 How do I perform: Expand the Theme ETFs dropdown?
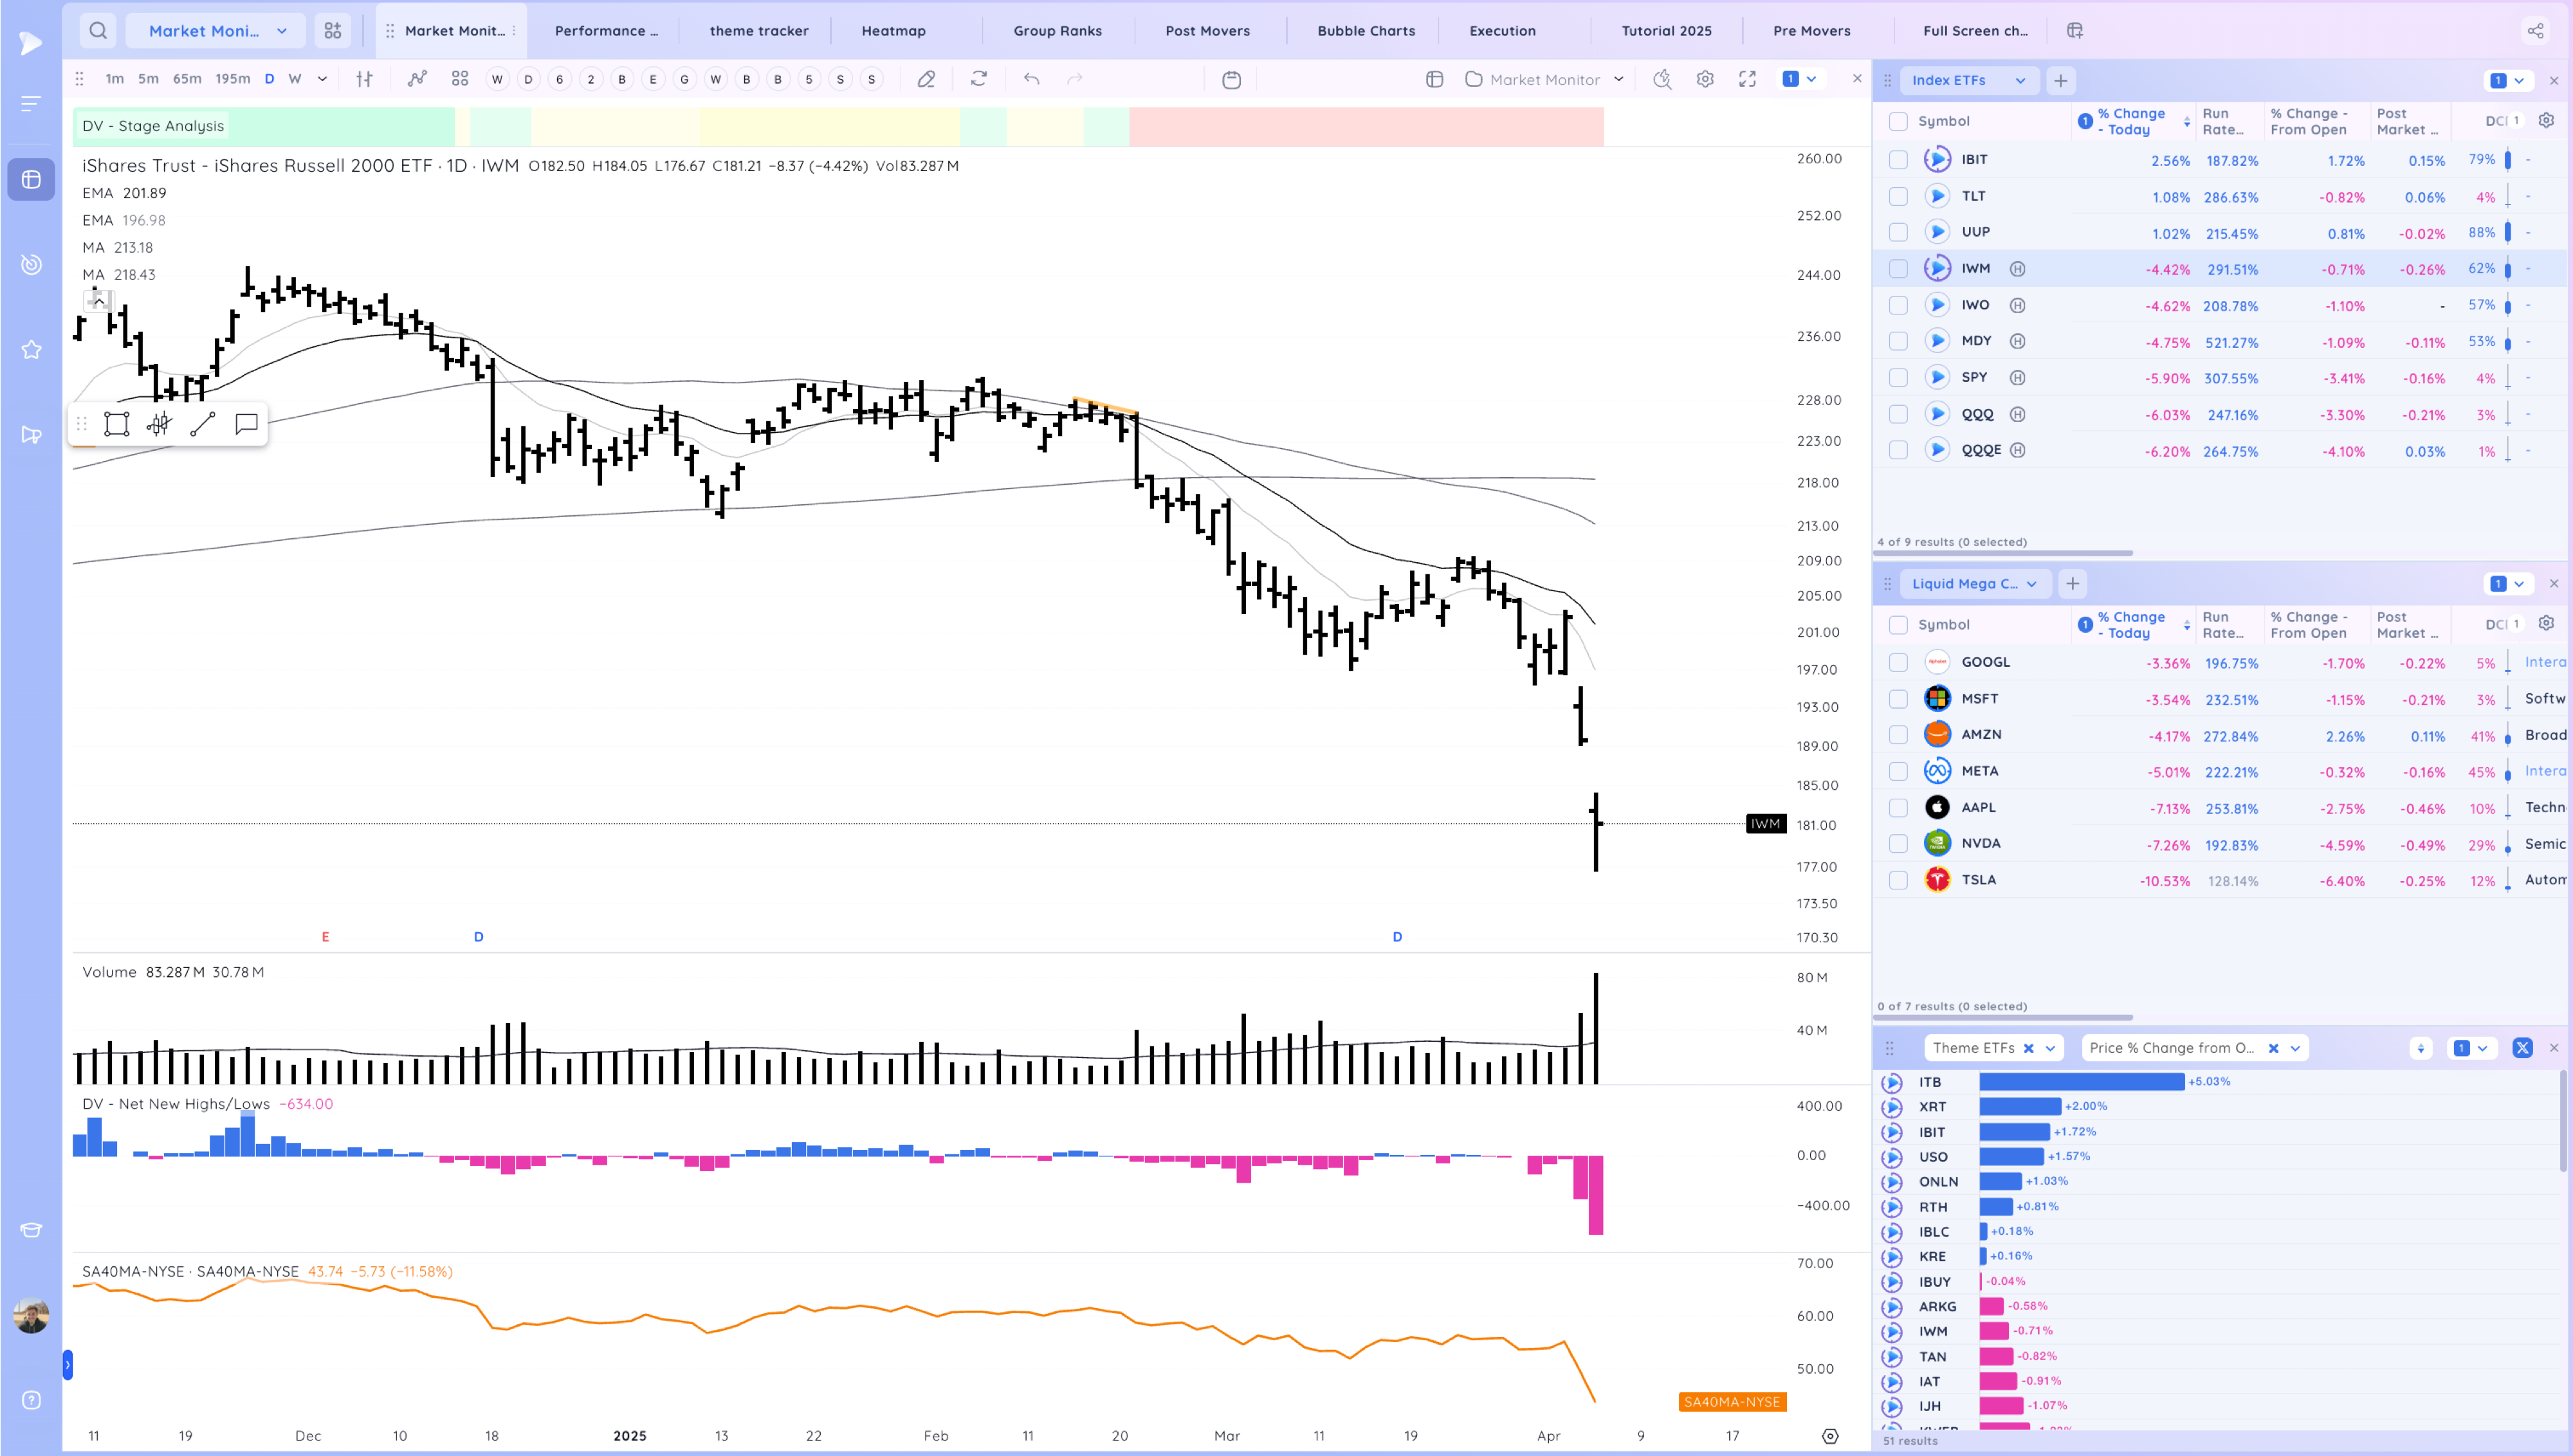pyautogui.click(x=2050, y=1048)
